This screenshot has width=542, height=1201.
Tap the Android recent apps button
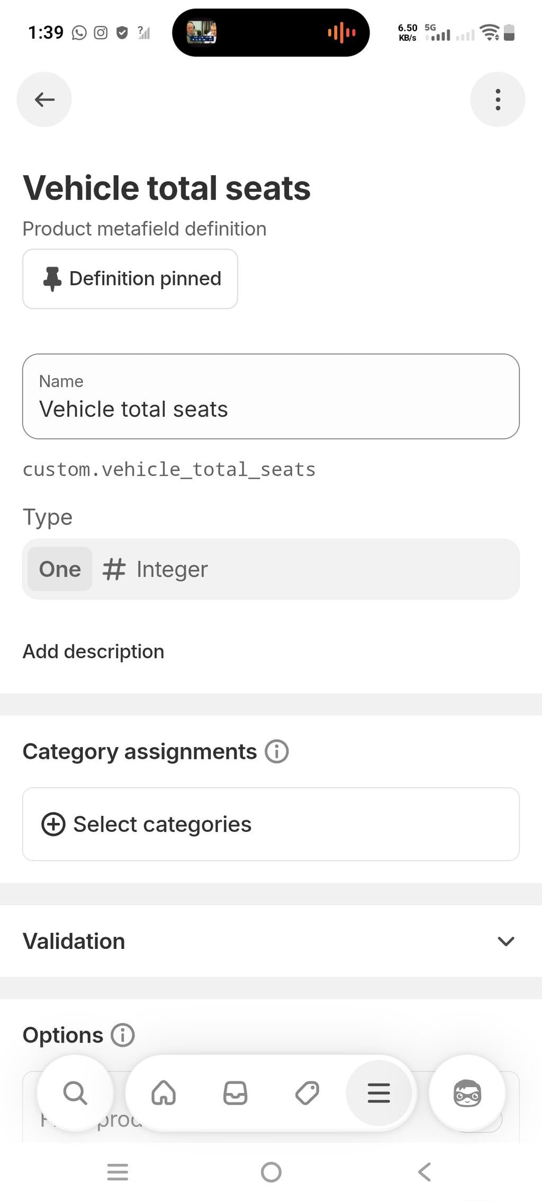pos(118,1172)
